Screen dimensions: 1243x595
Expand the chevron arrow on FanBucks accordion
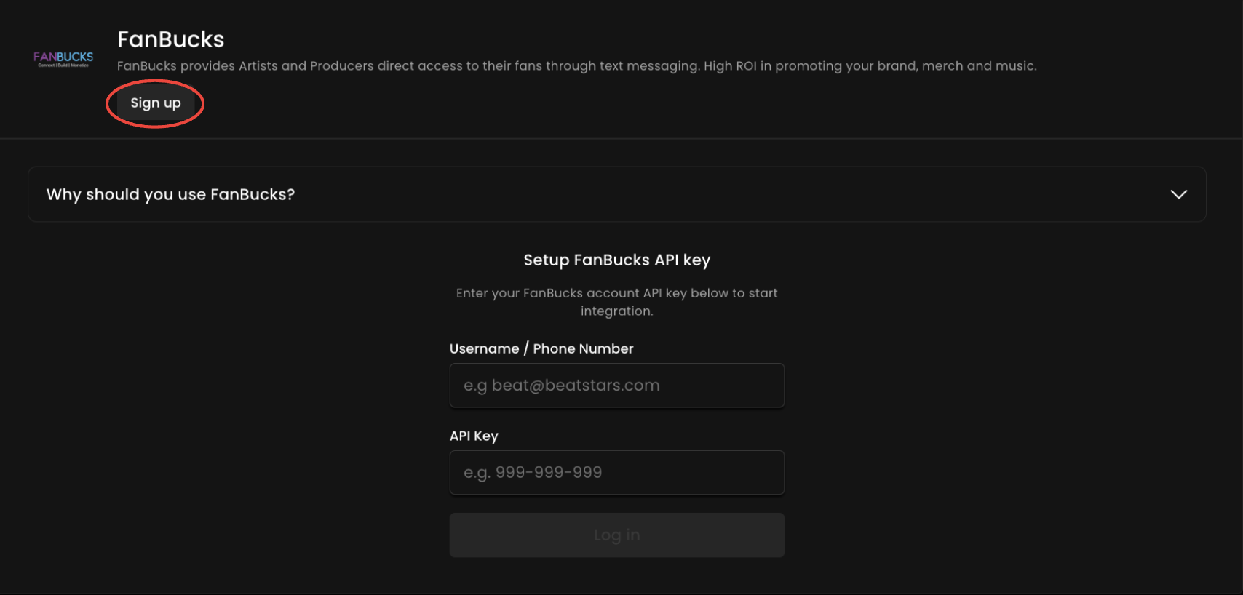click(1178, 194)
